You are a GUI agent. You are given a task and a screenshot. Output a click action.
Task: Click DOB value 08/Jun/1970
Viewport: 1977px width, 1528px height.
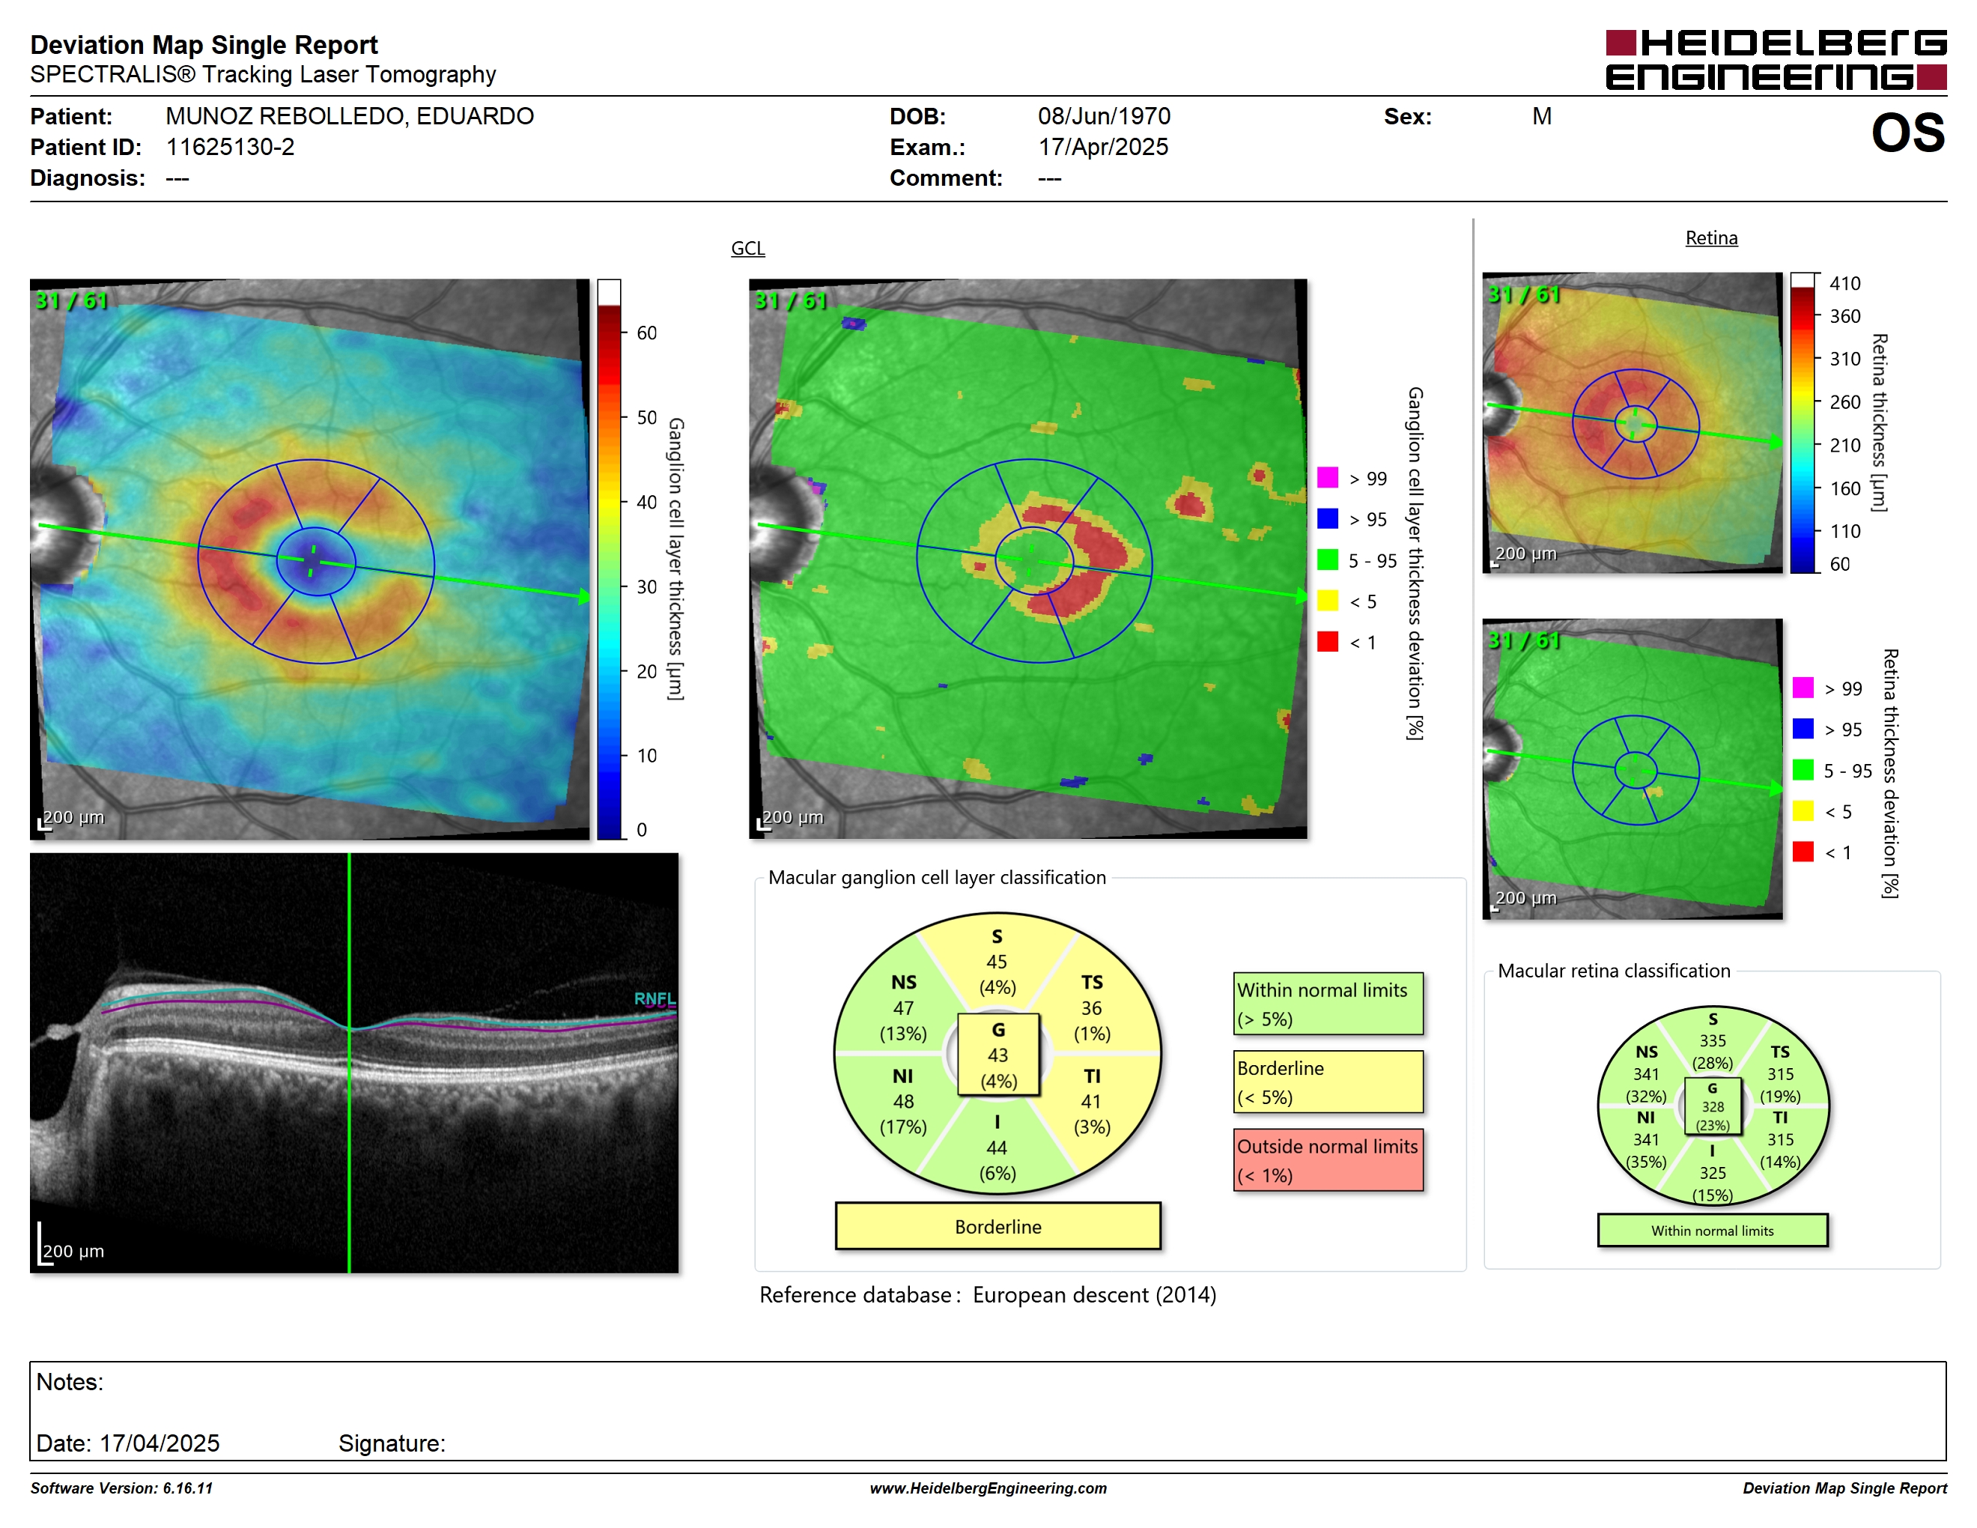coord(1104,116)
